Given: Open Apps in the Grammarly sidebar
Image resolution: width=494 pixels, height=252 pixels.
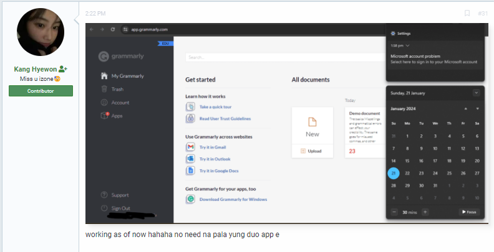Looking at the screenshot, I should click(x=117, y=116).
